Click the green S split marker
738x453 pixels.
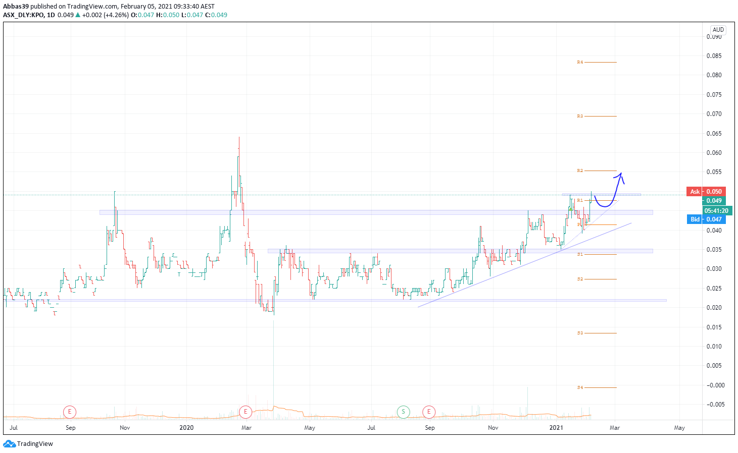[x=403, y=412]
